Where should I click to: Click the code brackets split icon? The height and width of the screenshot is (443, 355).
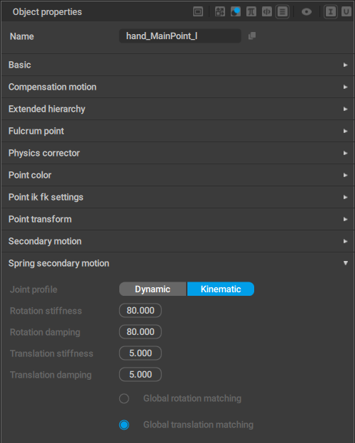pyautogui.click(x=267, y=12)
